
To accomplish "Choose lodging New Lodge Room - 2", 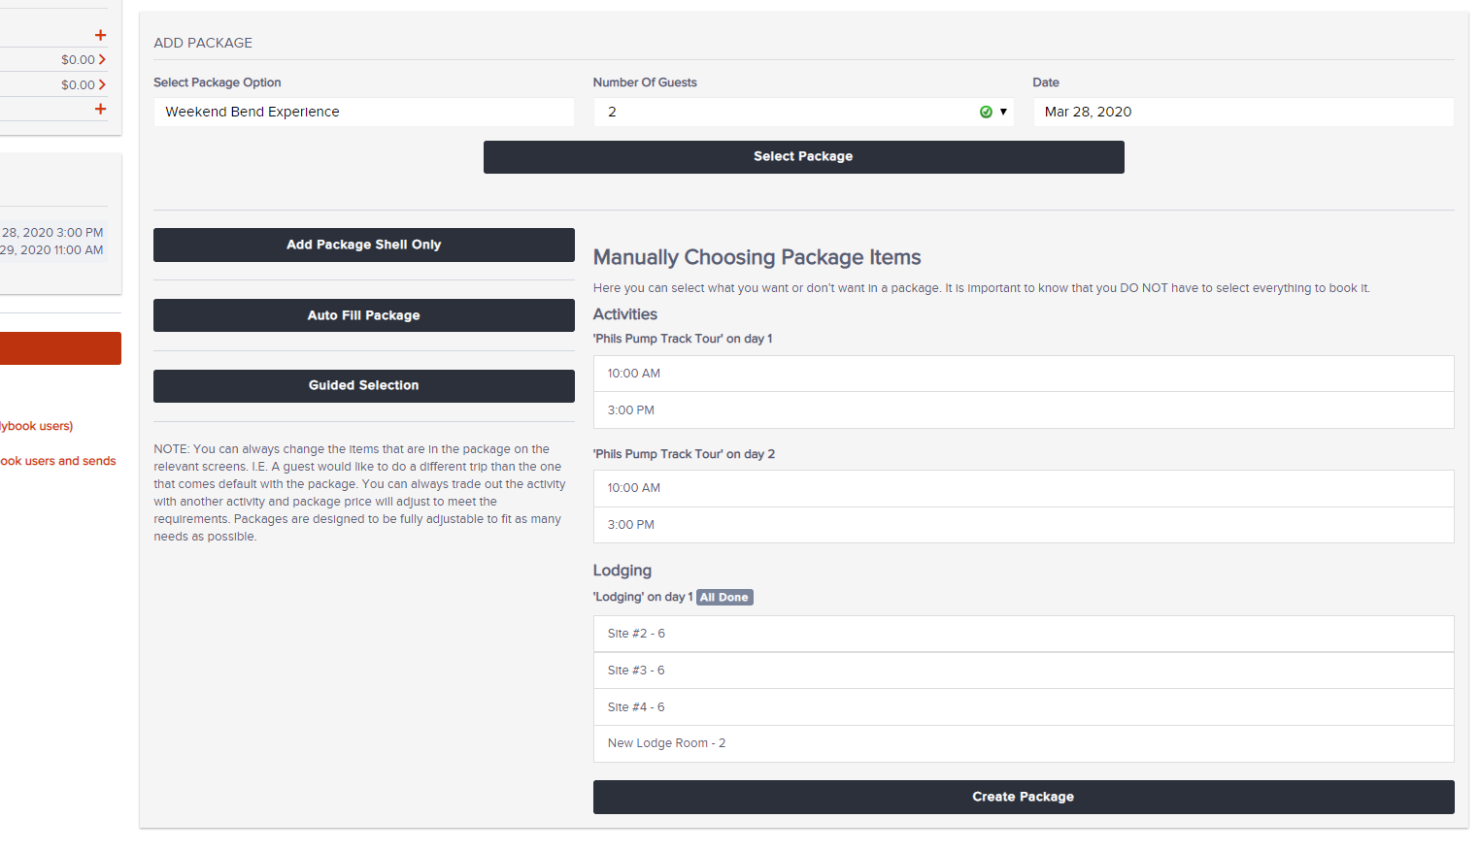I will coord(1024,743).
